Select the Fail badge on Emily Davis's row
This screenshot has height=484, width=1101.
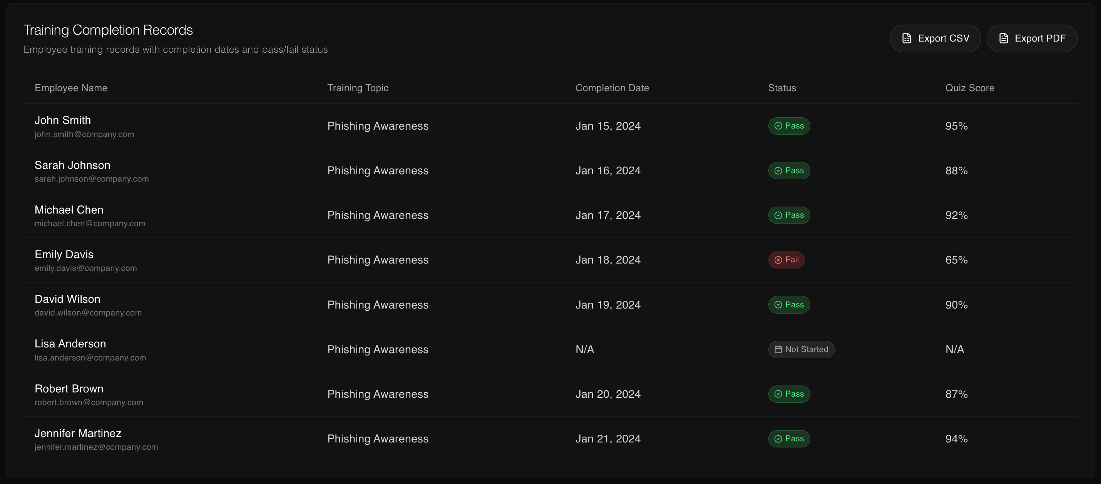787,260
